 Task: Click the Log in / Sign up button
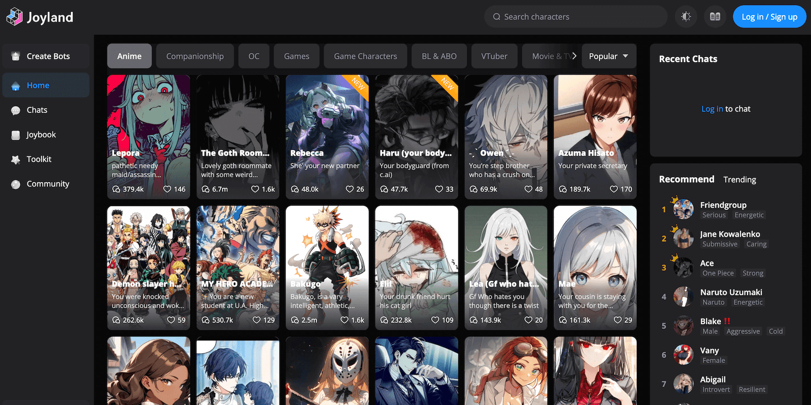tap(770, 17)
